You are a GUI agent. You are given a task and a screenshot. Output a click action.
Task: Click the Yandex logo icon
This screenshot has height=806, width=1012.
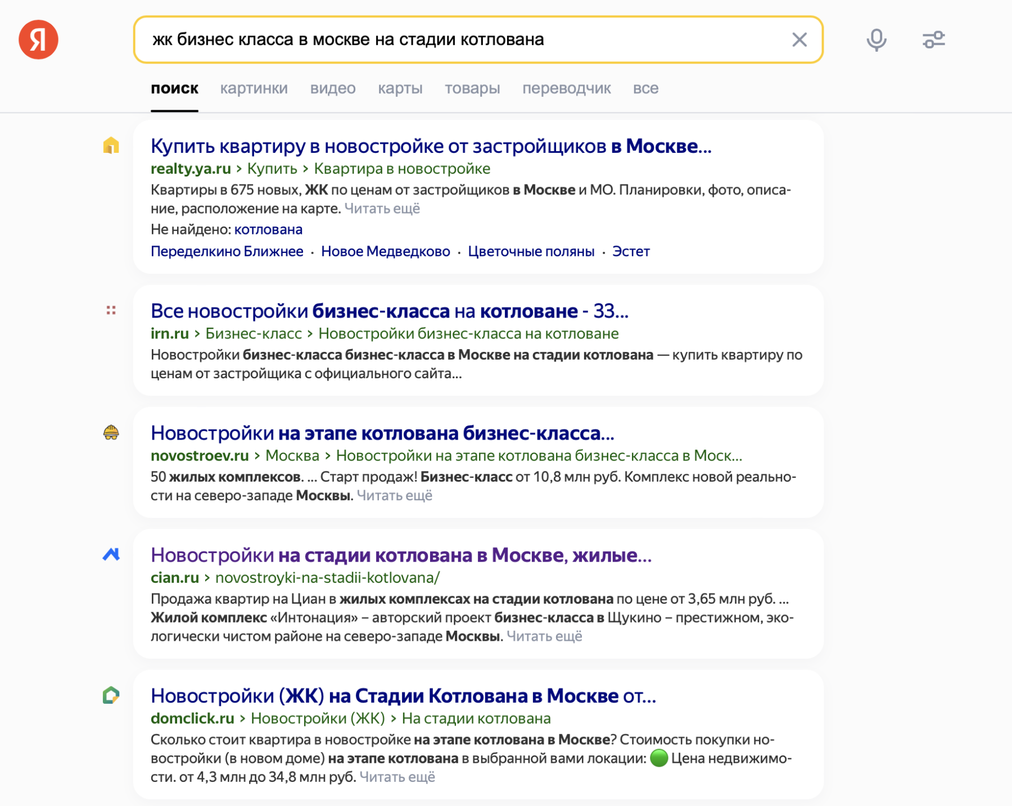tap(38, 39)
